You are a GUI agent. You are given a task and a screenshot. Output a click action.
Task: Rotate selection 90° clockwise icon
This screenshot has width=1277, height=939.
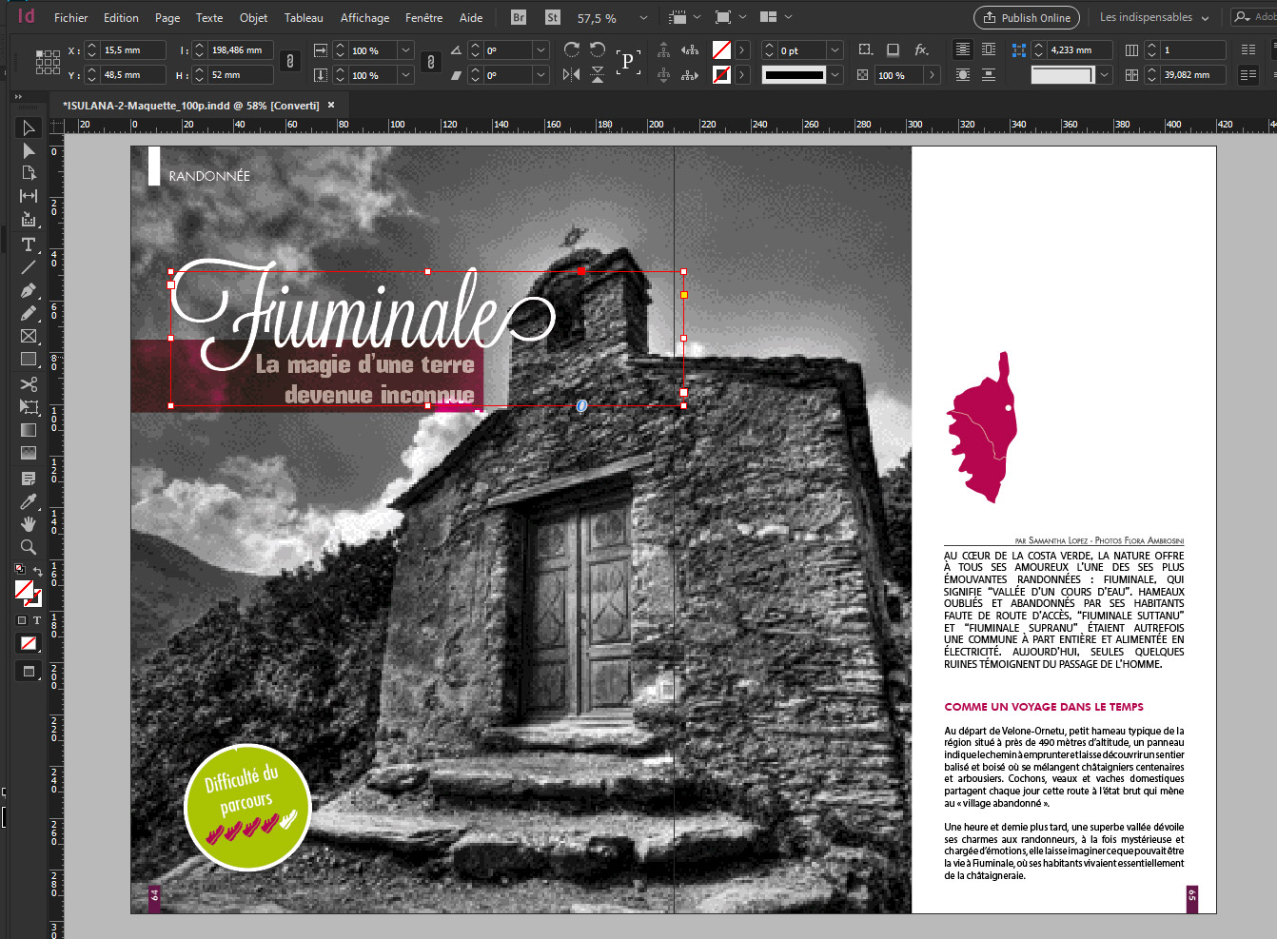click(x=571, y=49)
